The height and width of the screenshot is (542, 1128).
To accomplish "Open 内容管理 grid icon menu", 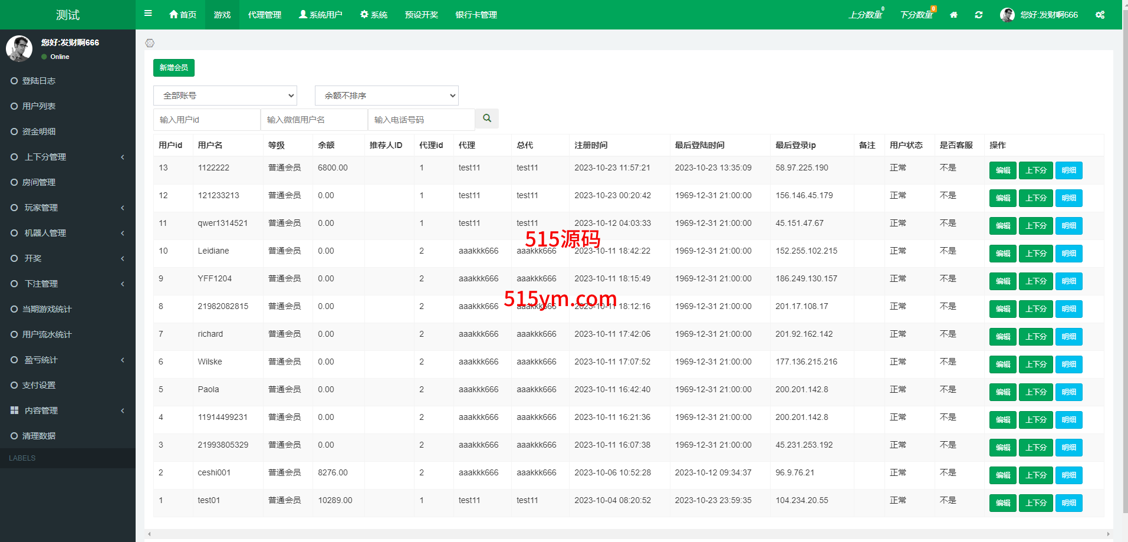I will point(15,410).
